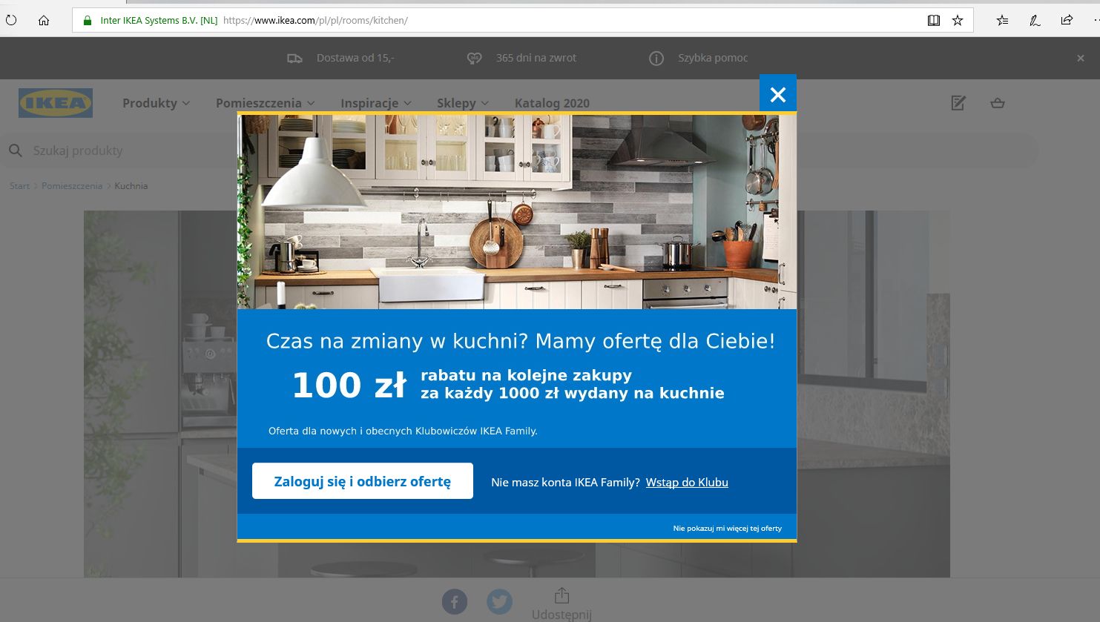Click the Kuchnia breadcrumb text
Image resolution: width=1100 pixels, height=622 pixels.
[131, 186]
